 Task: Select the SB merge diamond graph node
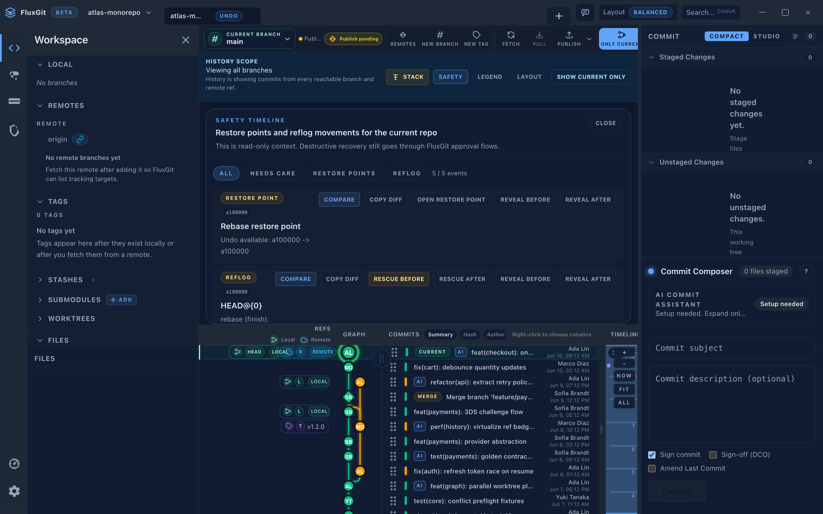click(x=349, y=397)
